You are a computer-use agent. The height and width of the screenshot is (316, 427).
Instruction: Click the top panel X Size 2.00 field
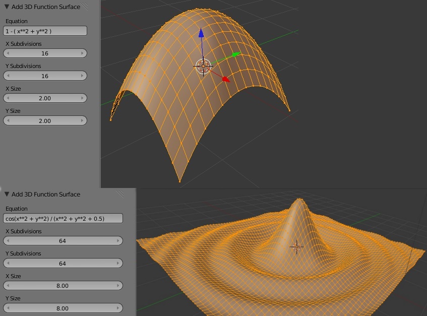[x=45, y=98]
